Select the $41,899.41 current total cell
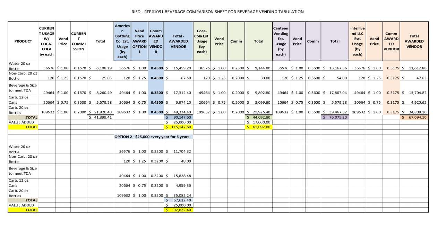 point(100,118)
